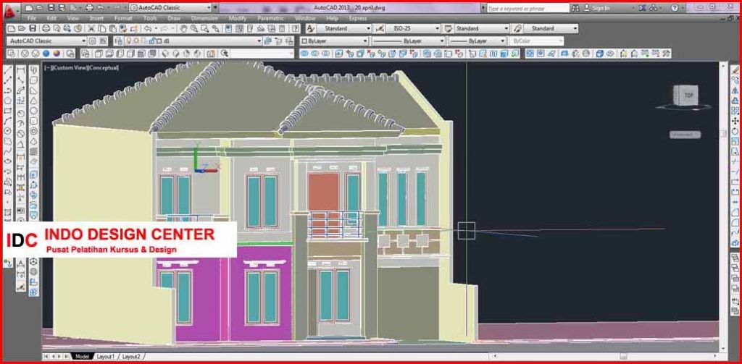Image resolution: width=742 pixels, height=364 pixels.
Task: Click the Unnamed UCS button below ViewCube
Action: click(685, 135)
